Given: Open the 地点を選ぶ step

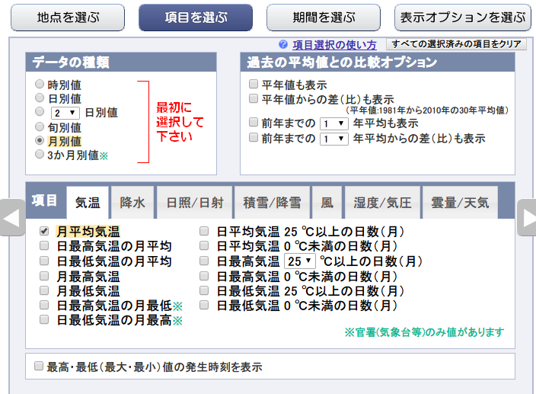Looking at the screenshot, I should [x=68, y=18].
